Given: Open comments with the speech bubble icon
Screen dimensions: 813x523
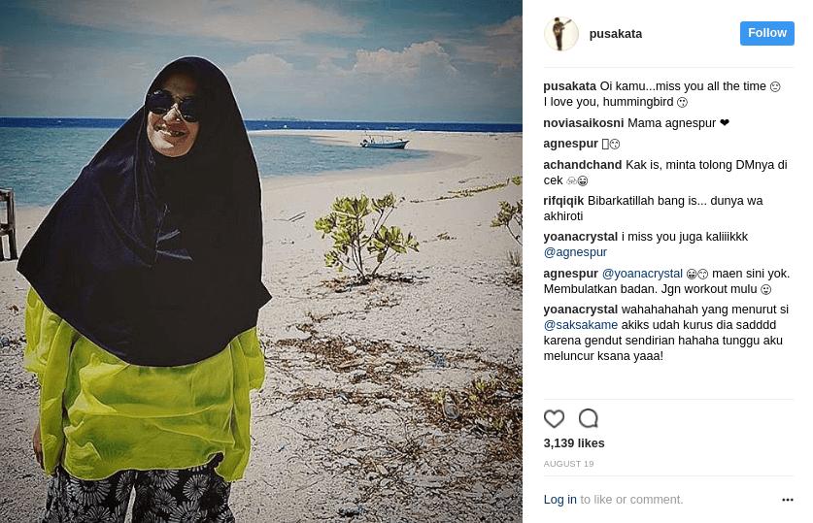Looking at the screenshot, I should [589, 418].
